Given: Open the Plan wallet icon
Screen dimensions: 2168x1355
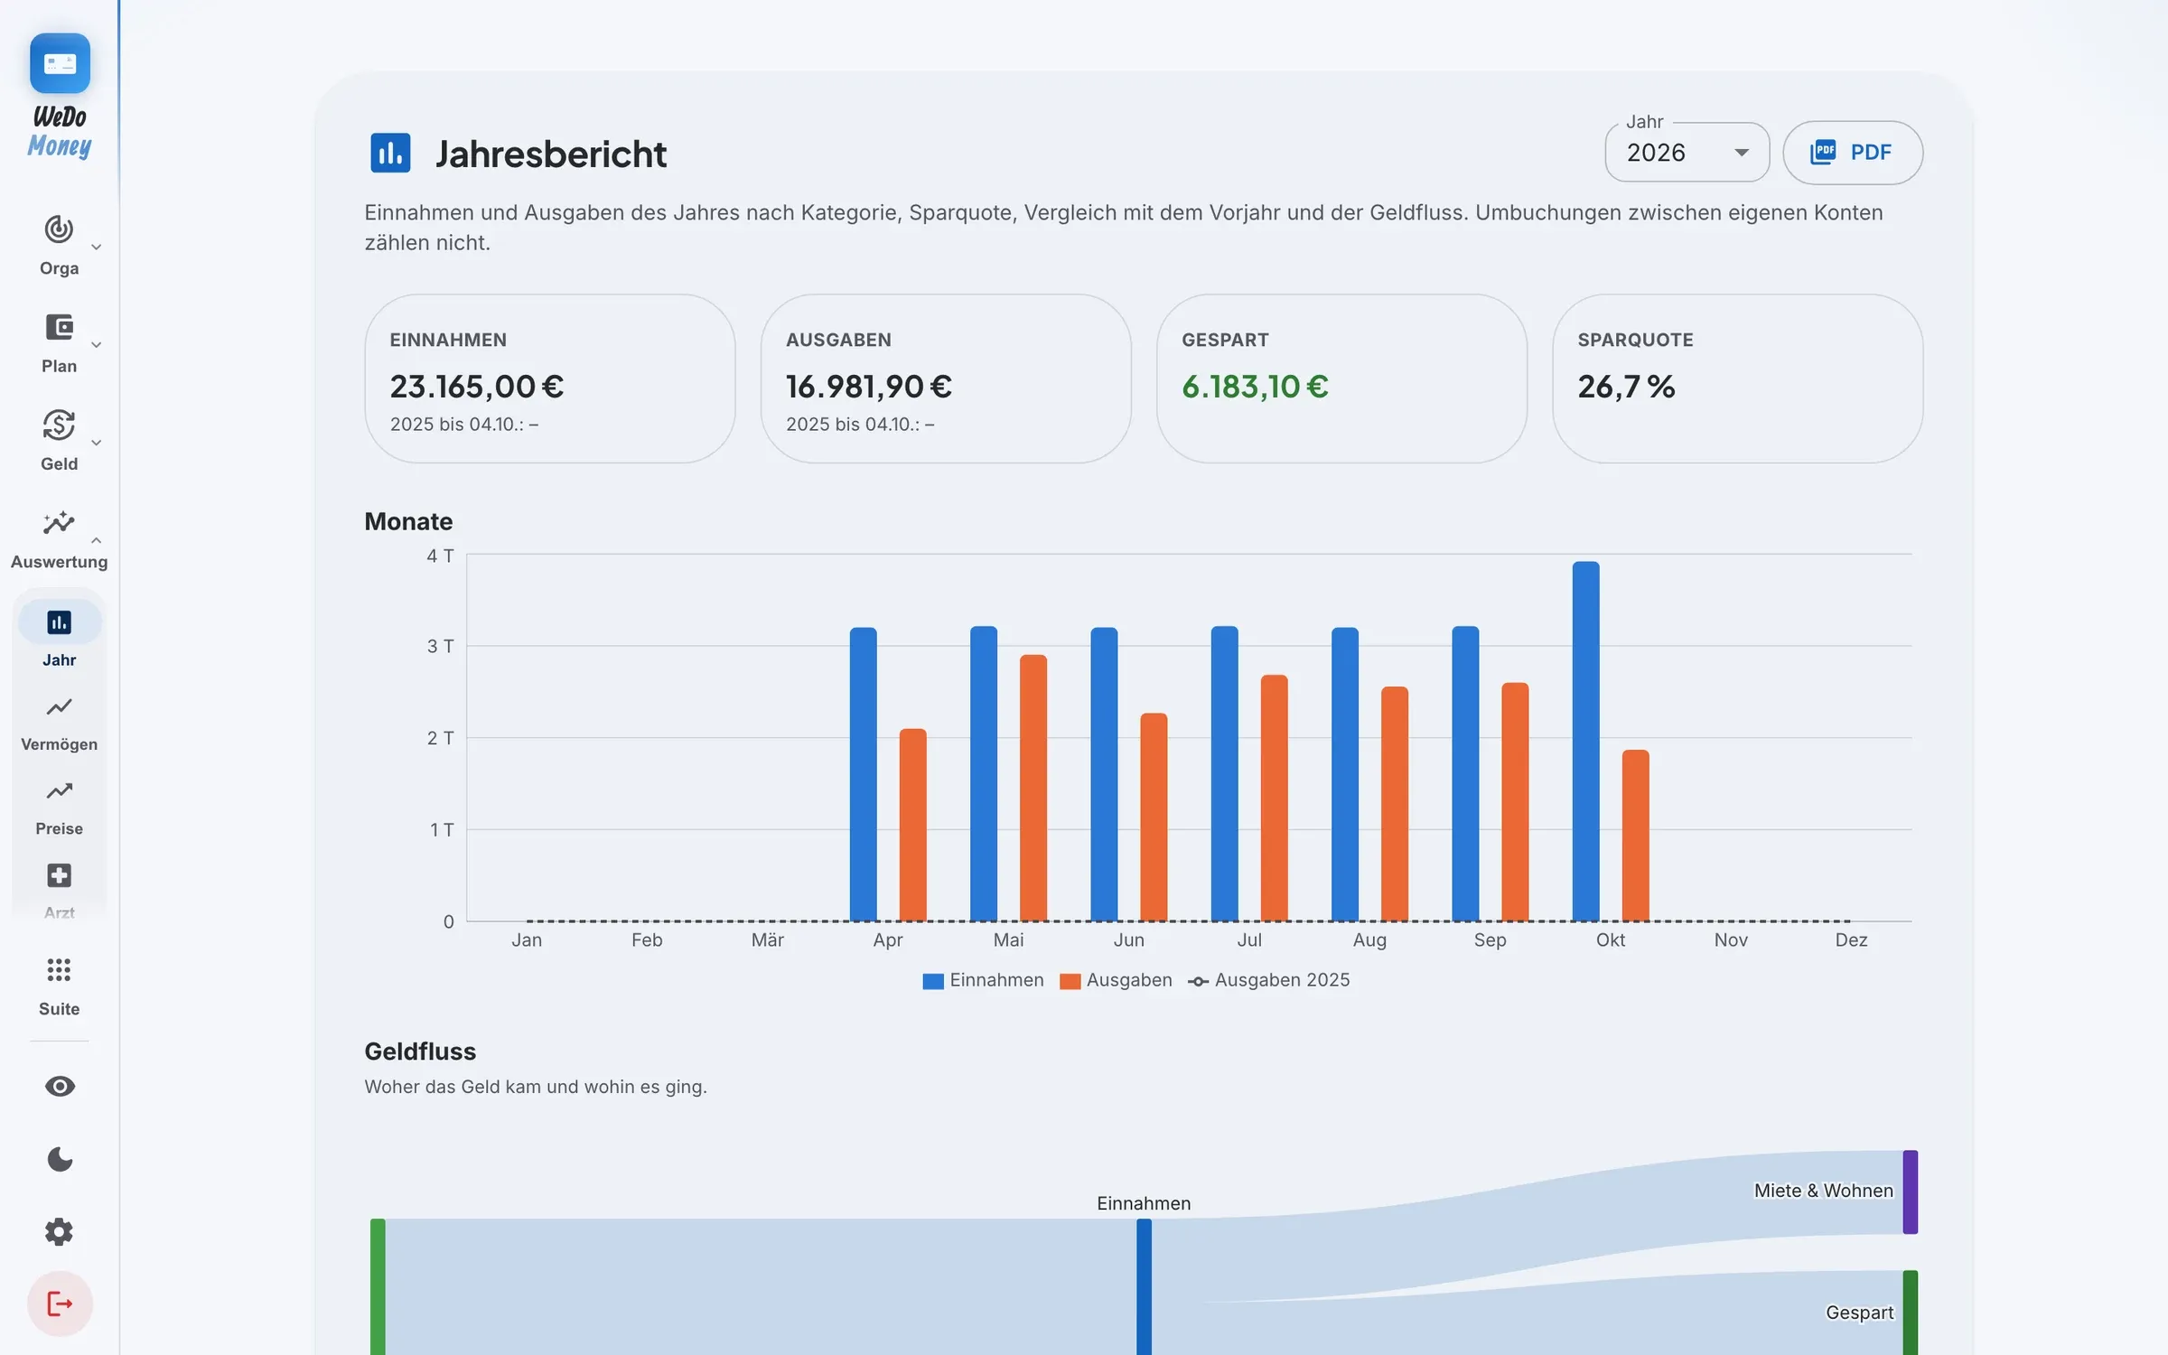Looking at the screenshot, I should click(x=59, y=327).
